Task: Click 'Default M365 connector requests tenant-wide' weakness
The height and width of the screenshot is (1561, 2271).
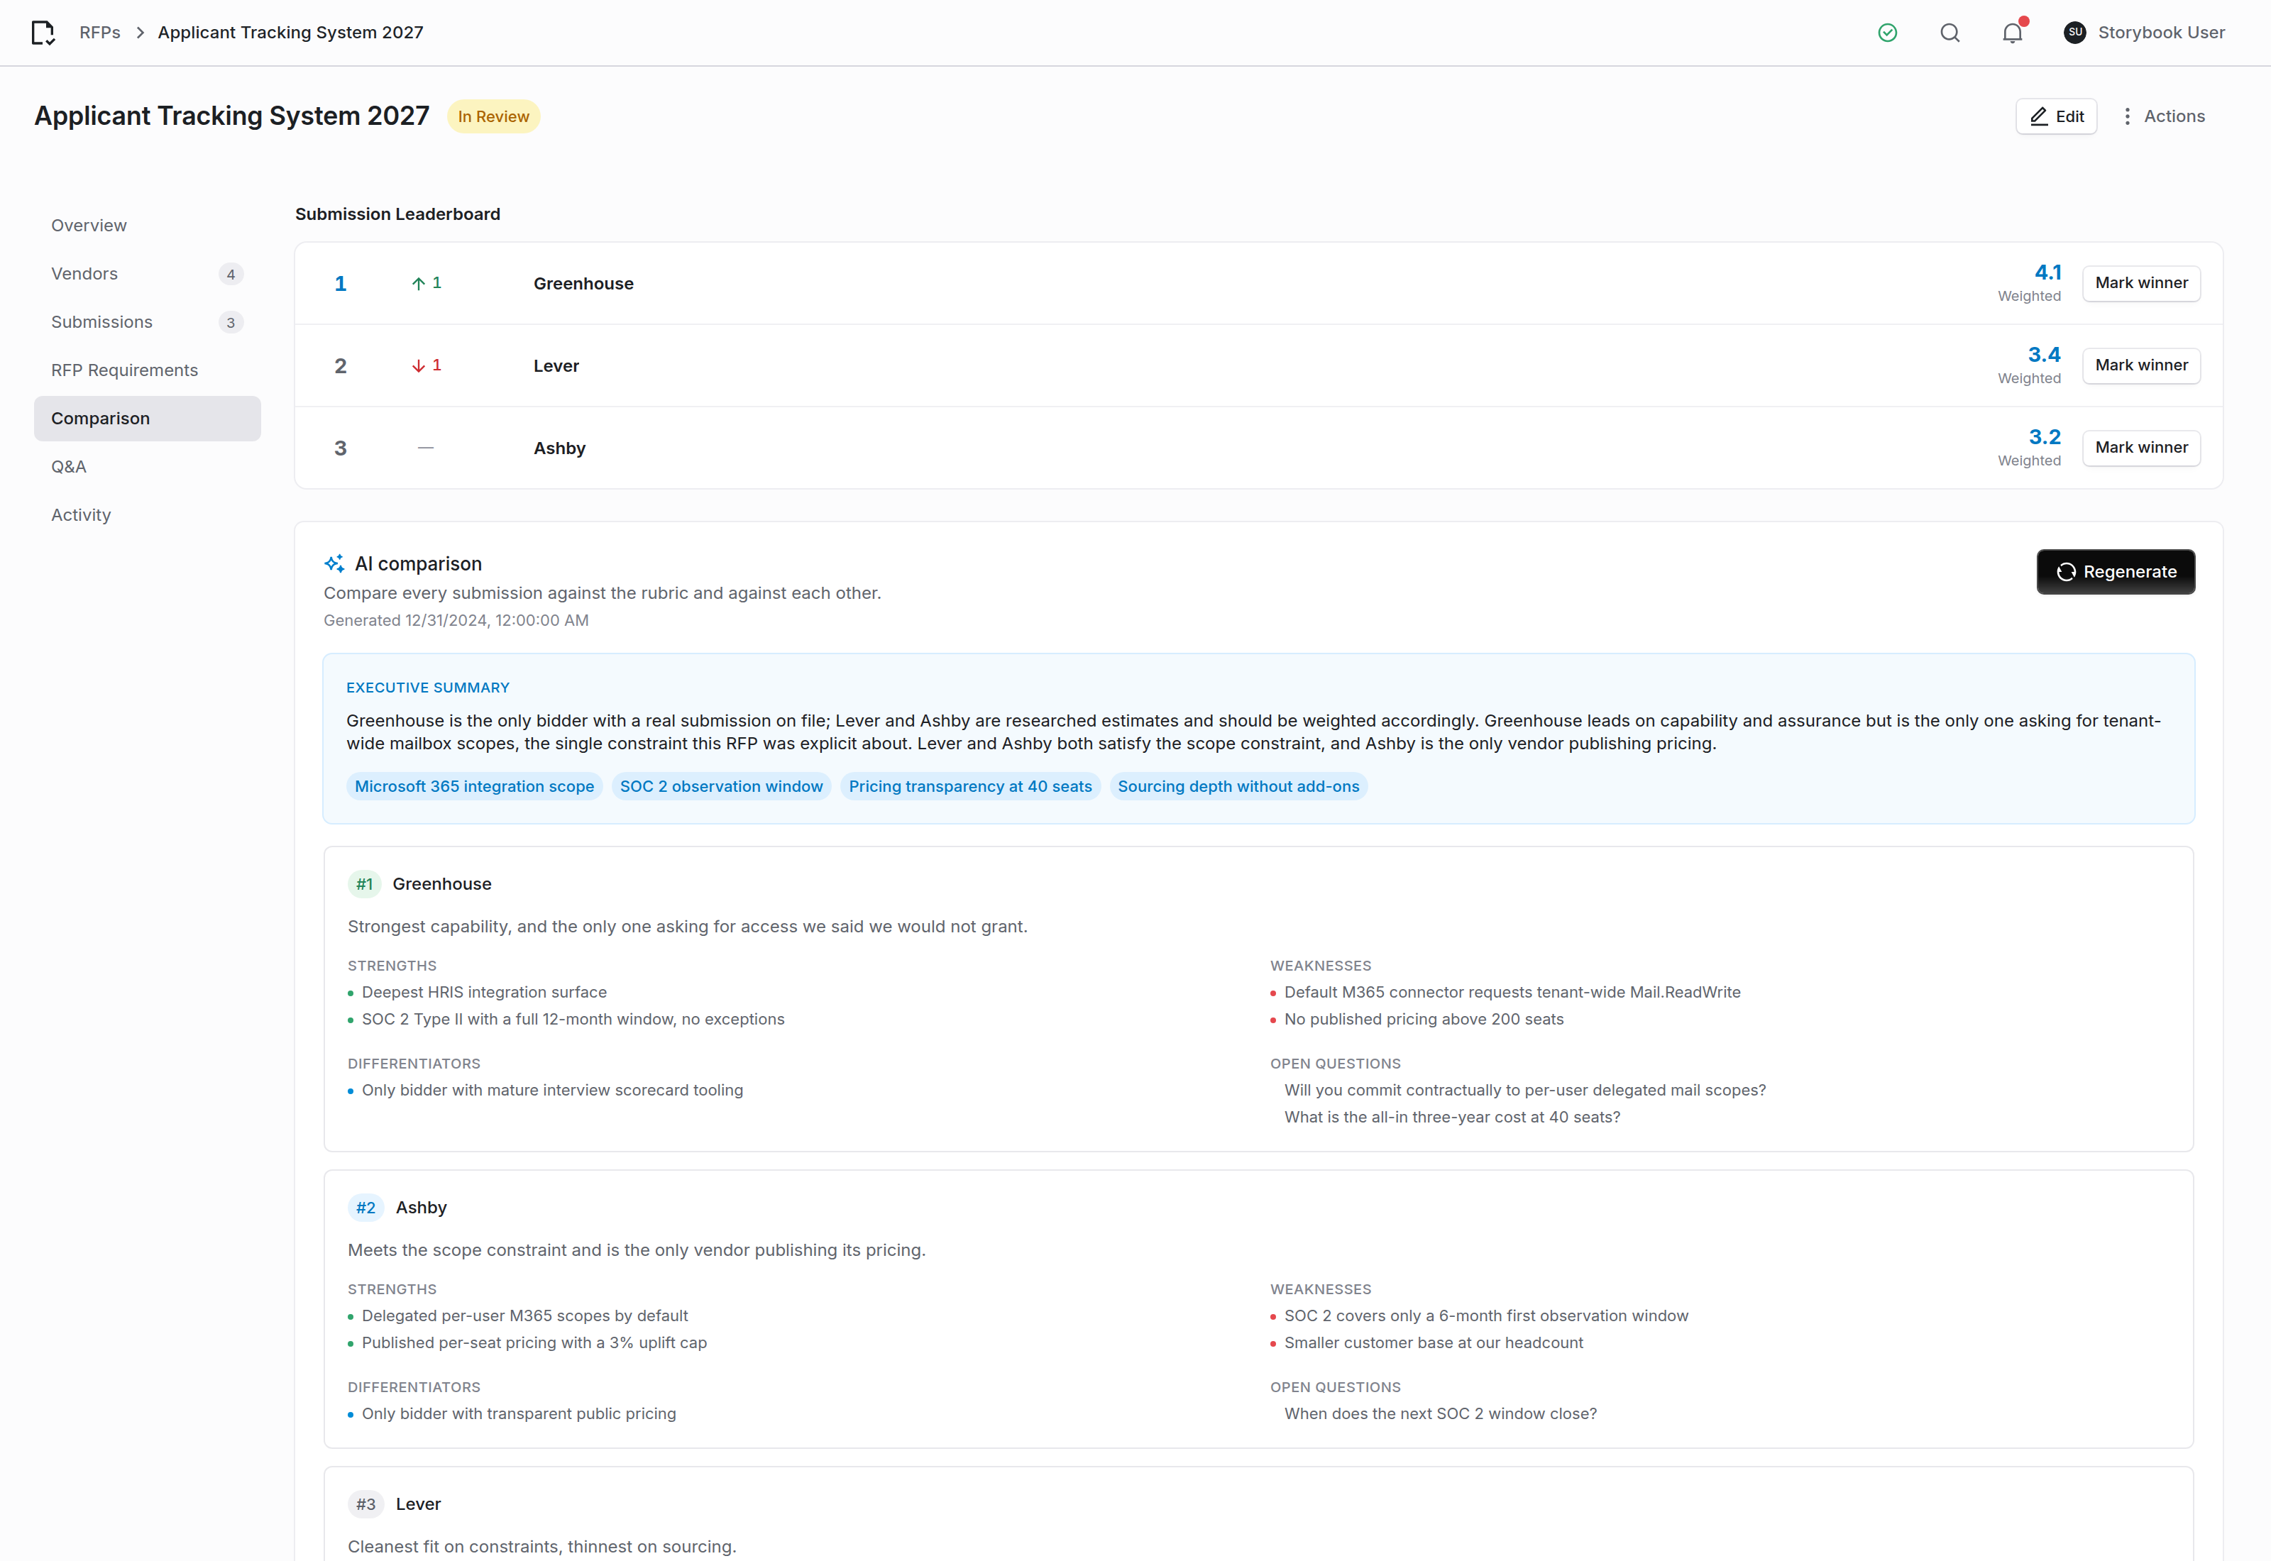Action: click(1512, 992)
